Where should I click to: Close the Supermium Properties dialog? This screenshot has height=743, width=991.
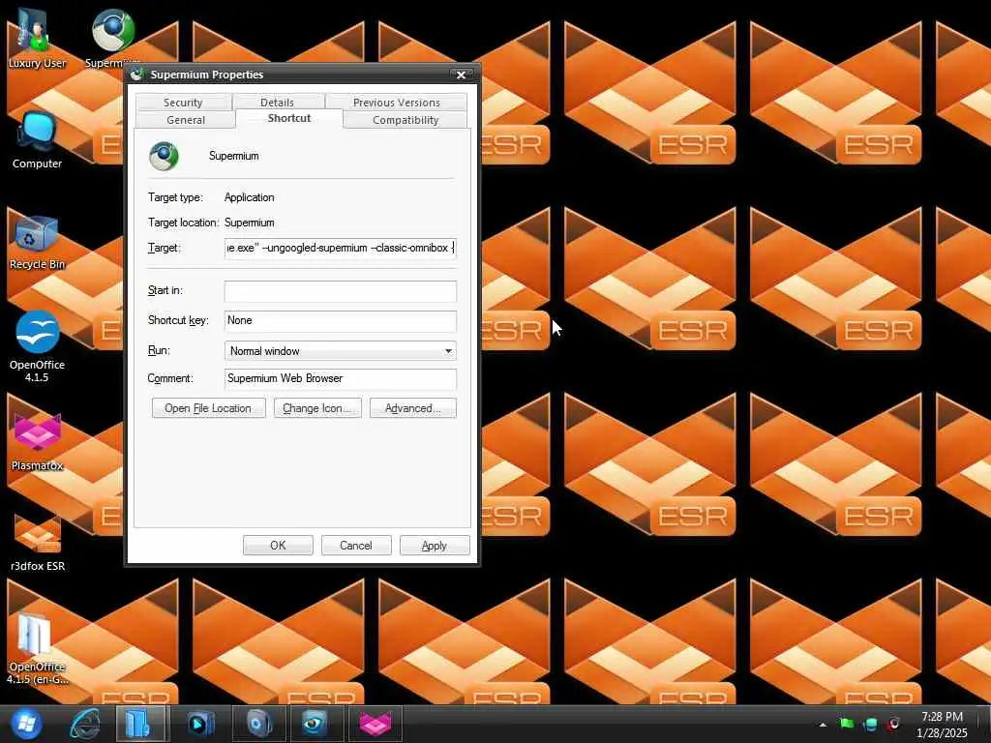tap(461, 74)
